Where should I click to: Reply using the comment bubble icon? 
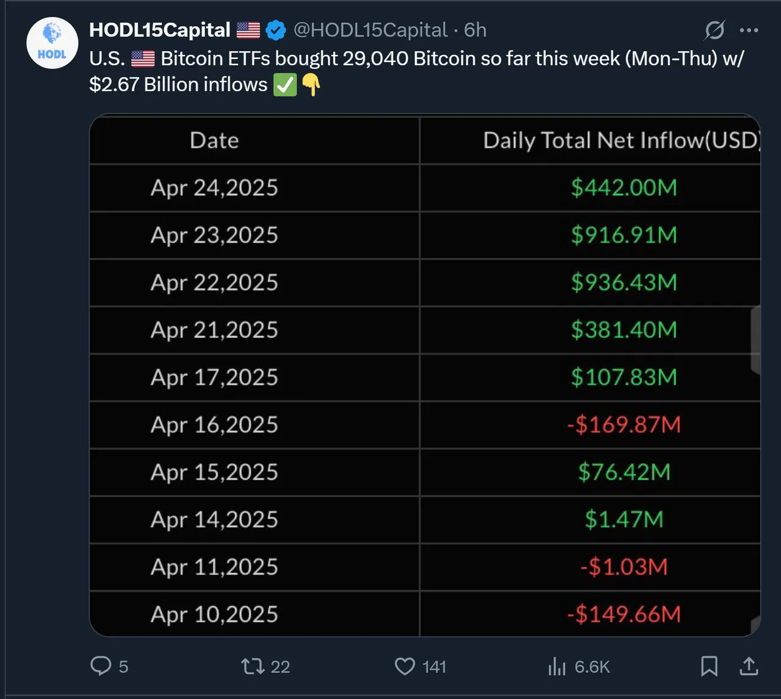101,665
